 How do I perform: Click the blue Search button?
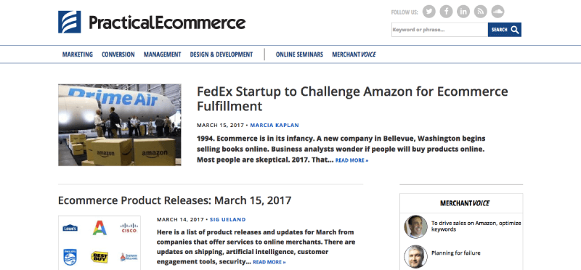click(505, 30)
